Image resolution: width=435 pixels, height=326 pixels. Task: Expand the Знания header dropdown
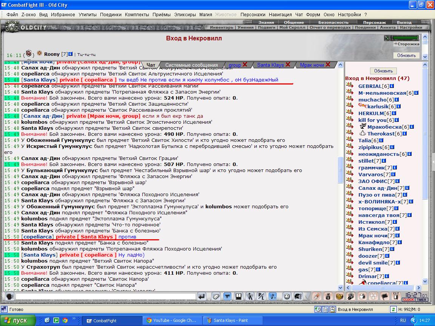coord(266,23)
